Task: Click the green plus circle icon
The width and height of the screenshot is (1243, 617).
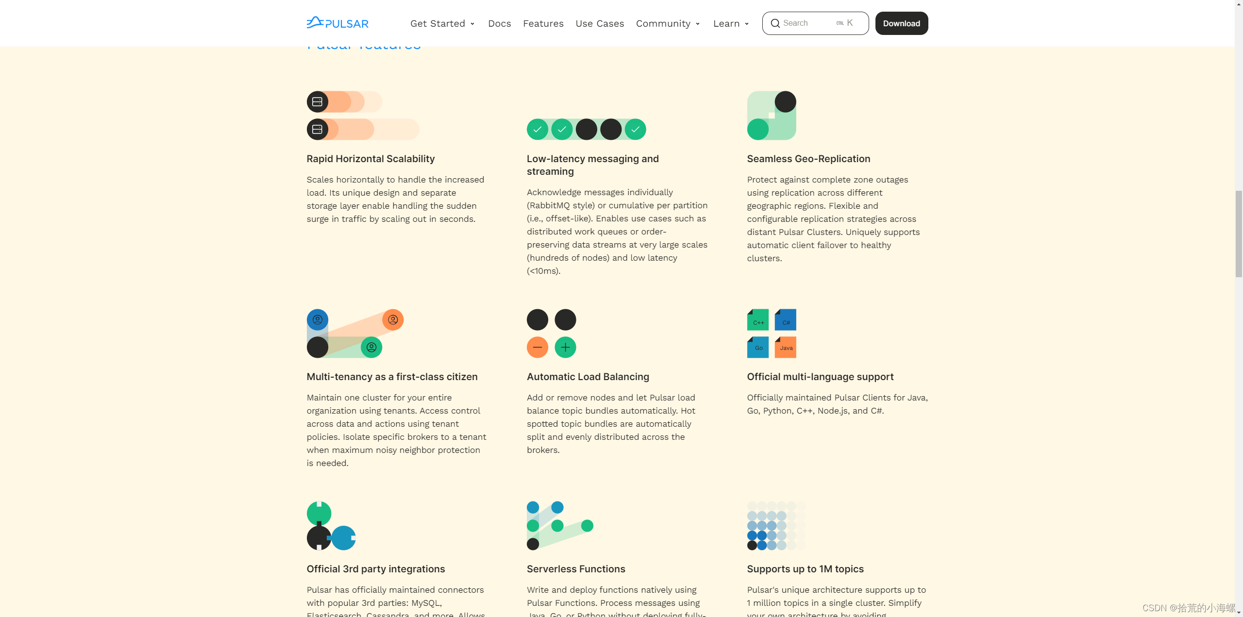Action: pyautogui.click(x=565, y=347)
